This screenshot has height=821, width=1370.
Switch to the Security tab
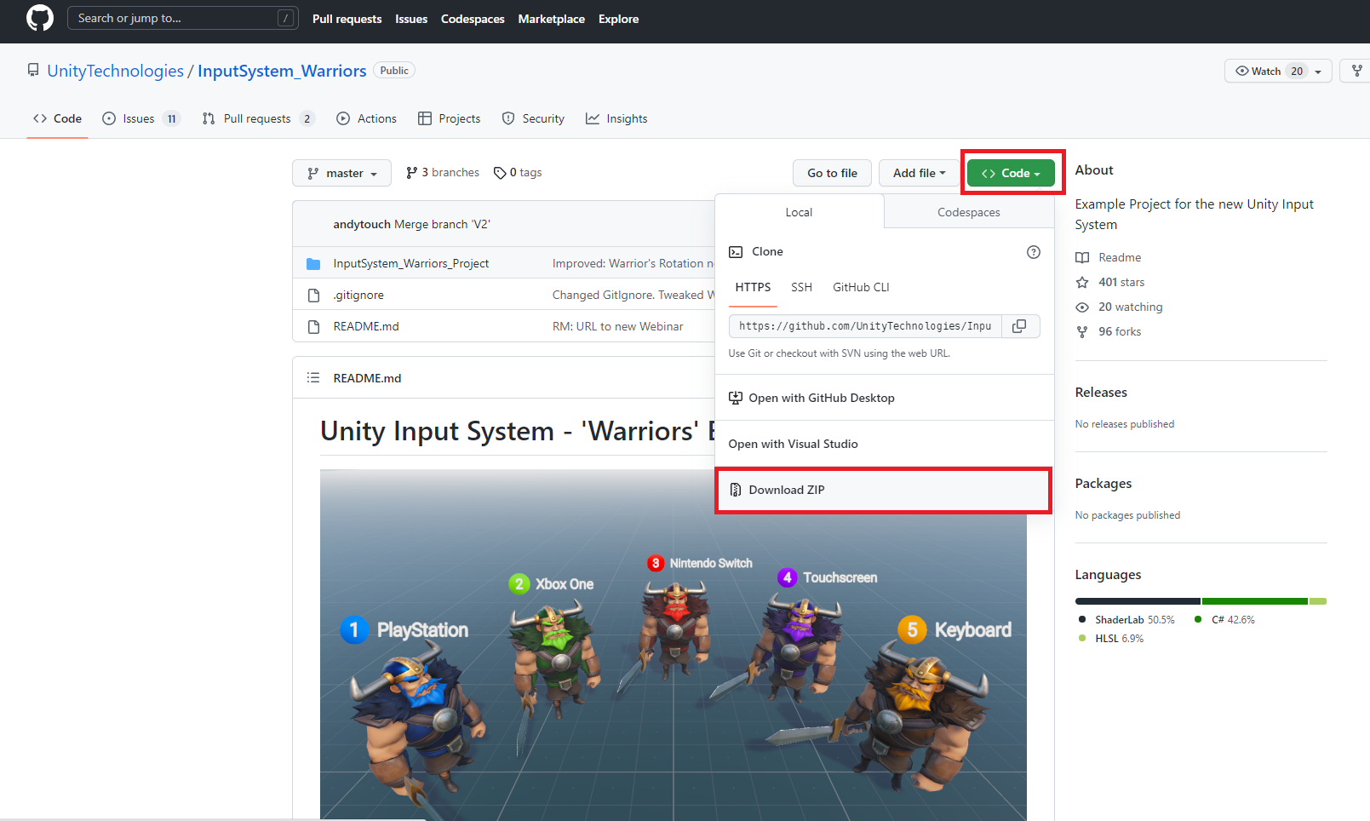pos(533,118)
